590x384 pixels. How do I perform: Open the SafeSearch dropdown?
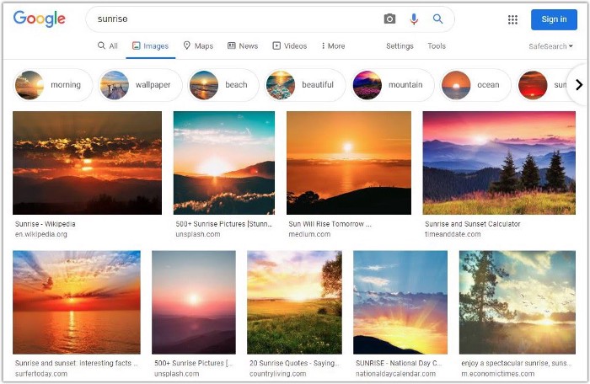[x=551, y=46]
